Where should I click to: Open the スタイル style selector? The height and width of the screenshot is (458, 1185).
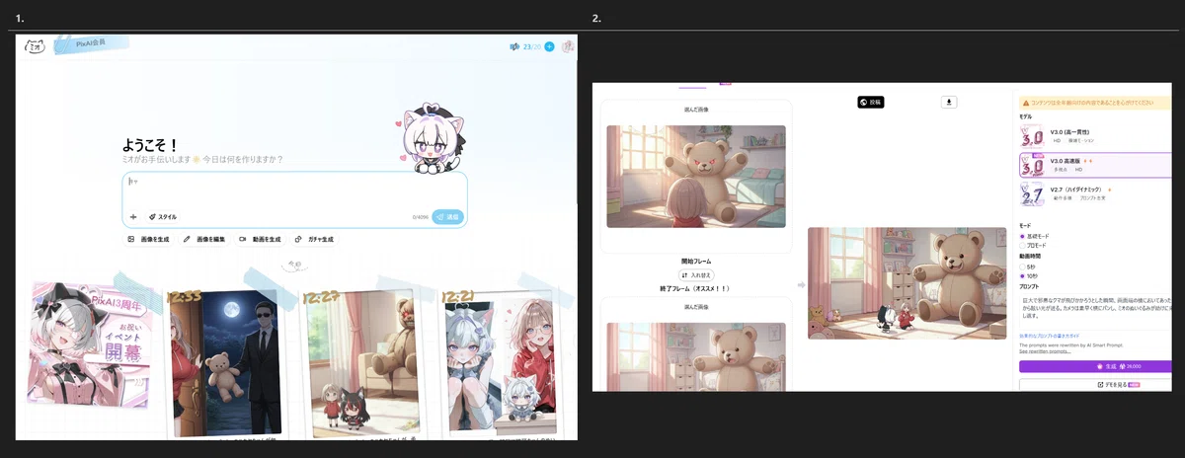pos(163,216)
